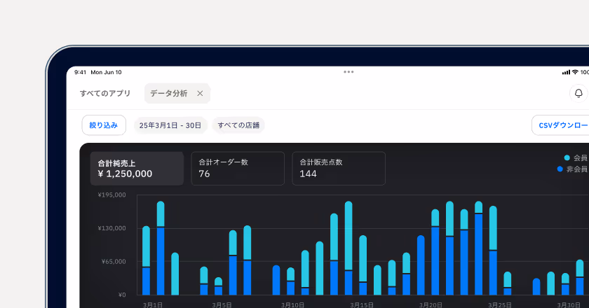
Task: Toggle the 会員 legend item
Action: [576, 158]
